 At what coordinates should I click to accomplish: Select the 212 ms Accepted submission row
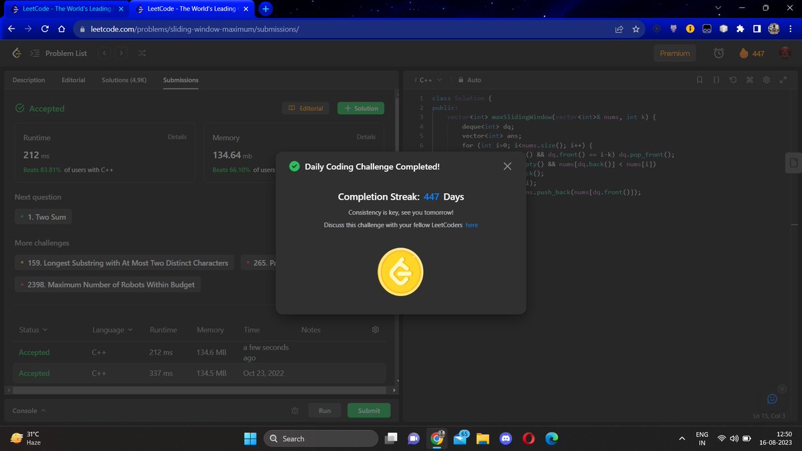[200, 352]
